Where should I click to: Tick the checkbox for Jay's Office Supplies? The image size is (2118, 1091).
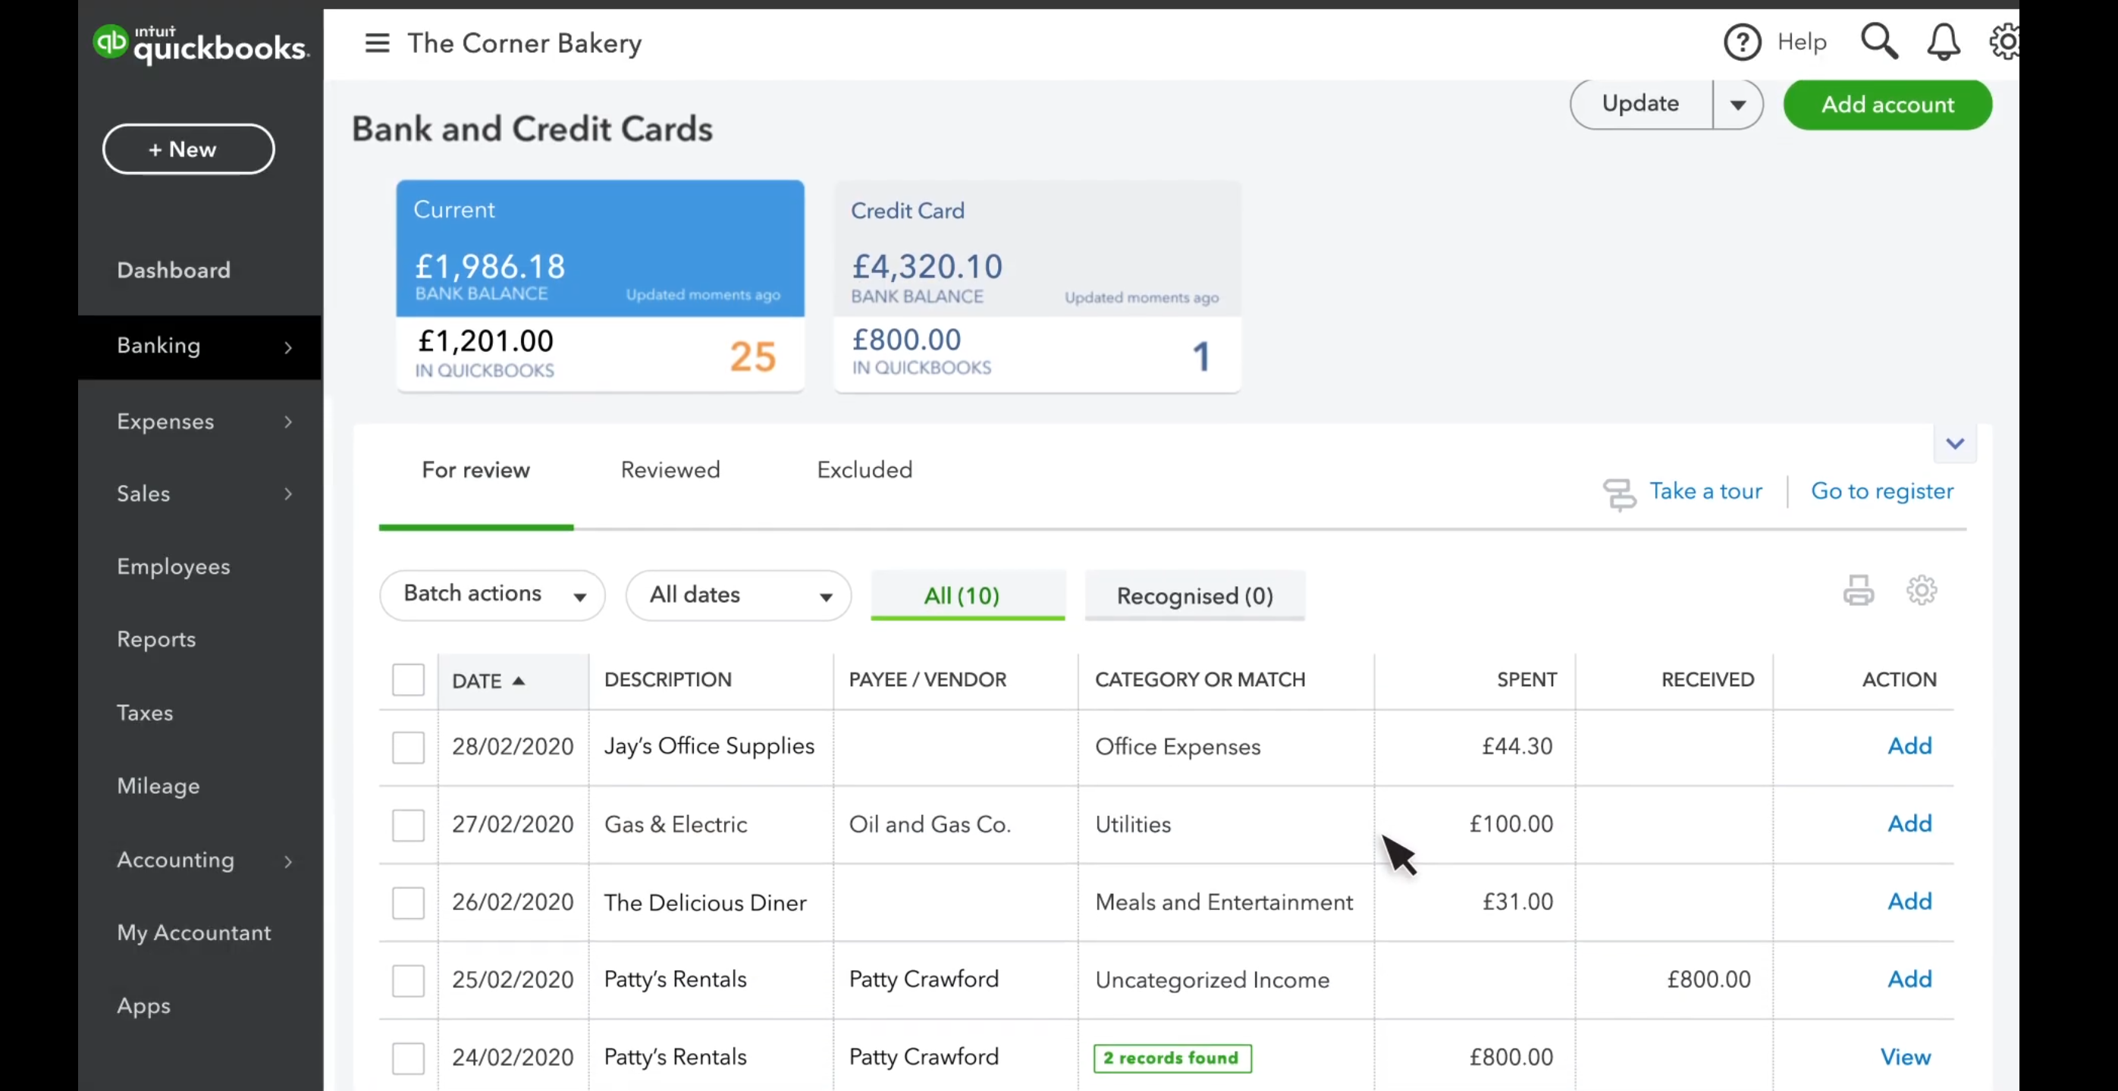pyautogui.click(x=408, y=748)
